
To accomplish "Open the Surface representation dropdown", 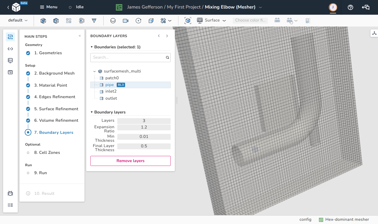I will [x=211, y=20].
